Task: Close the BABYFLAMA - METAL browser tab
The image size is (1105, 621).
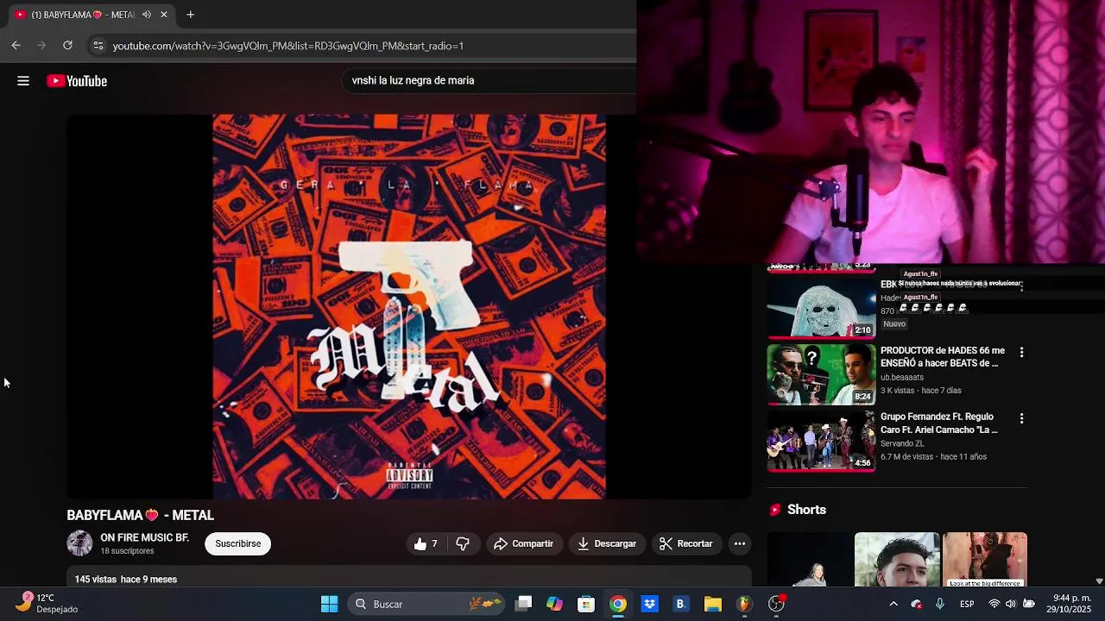Action: point(164,15)
